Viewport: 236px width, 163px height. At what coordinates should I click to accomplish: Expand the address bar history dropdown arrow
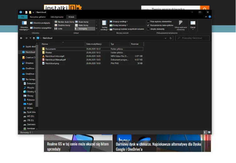pos(165,38)
